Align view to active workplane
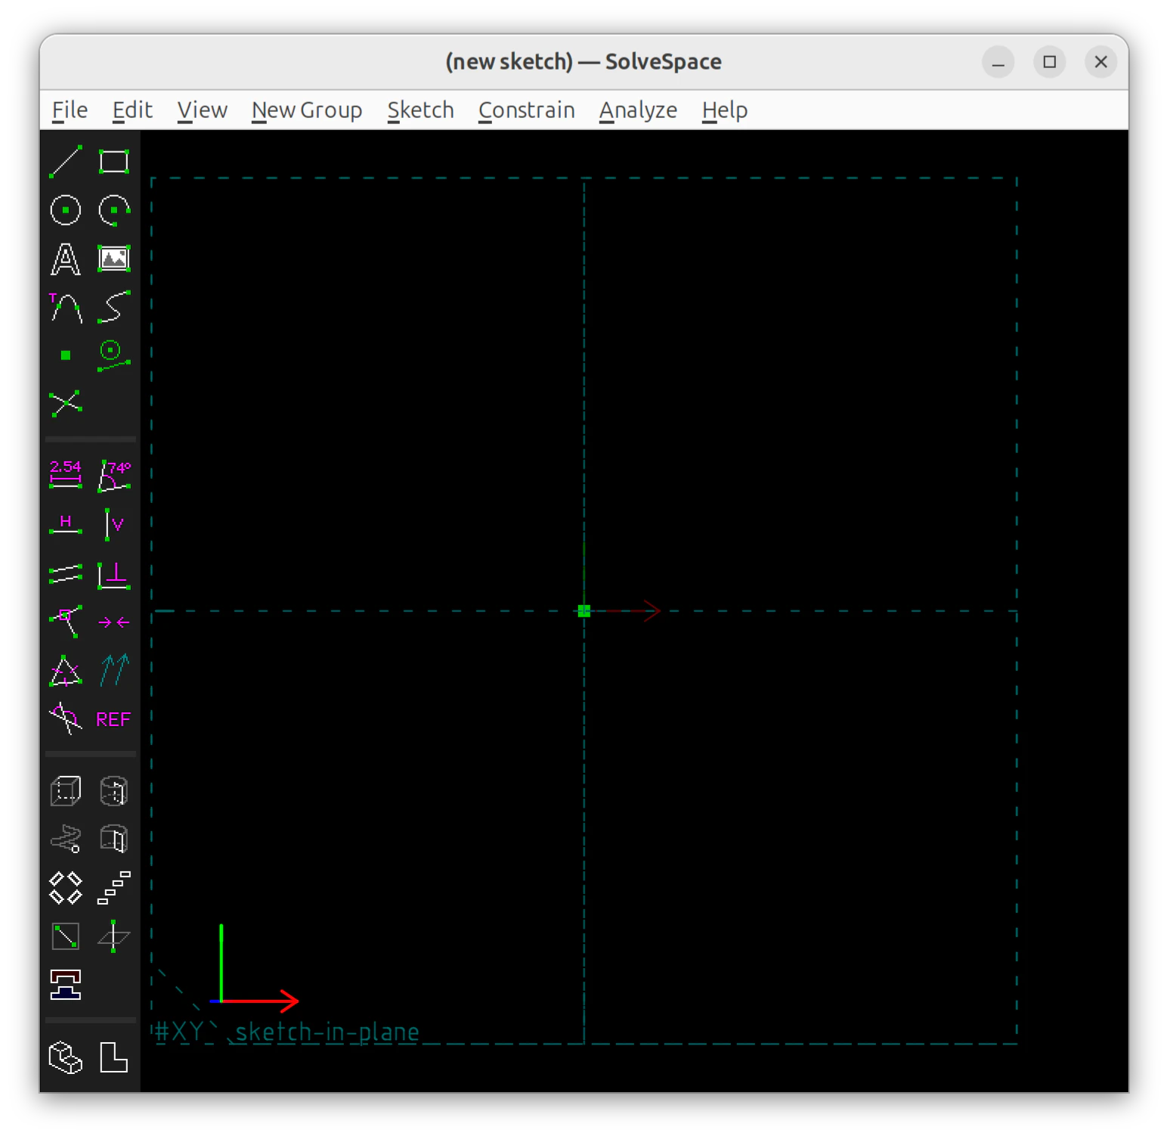The height and width of the screenshot is (1136, 1167). (x=114, y=1057)
